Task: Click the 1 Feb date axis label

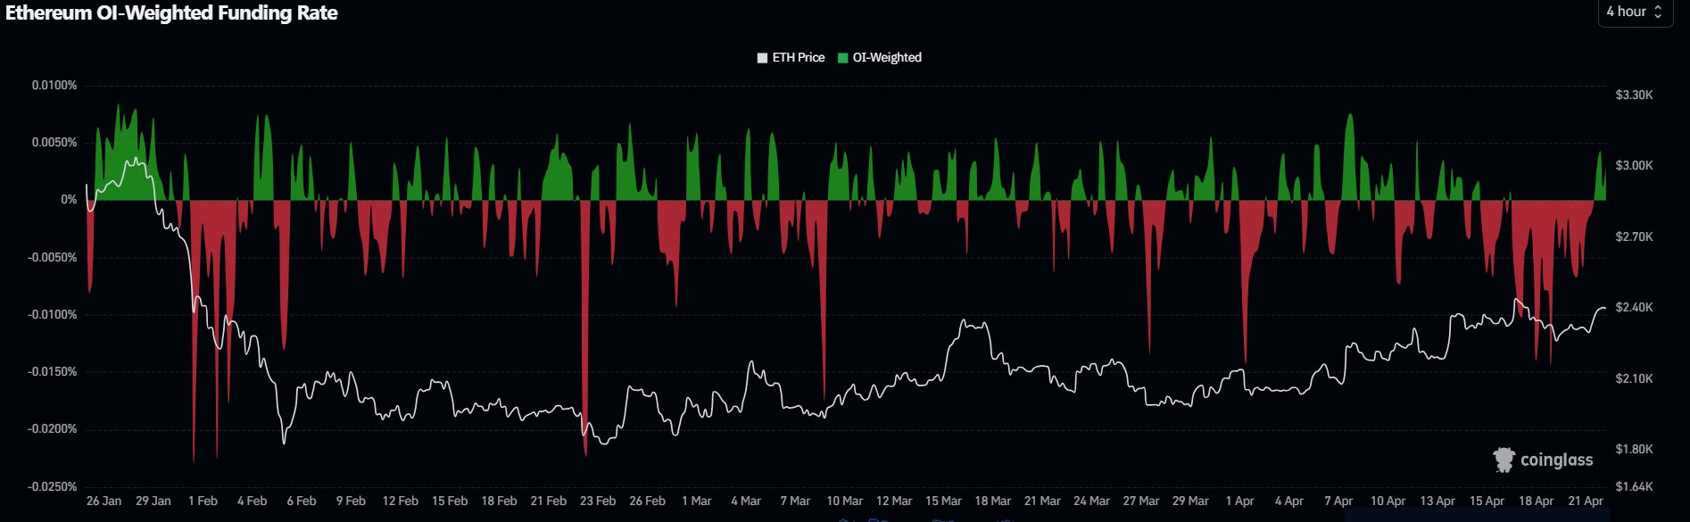Action: 203,501
